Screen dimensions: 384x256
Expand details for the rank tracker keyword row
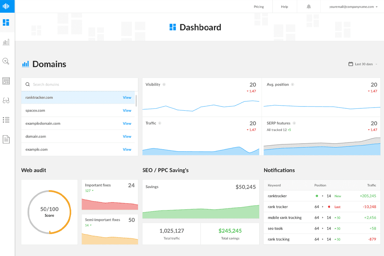point(322,207)
